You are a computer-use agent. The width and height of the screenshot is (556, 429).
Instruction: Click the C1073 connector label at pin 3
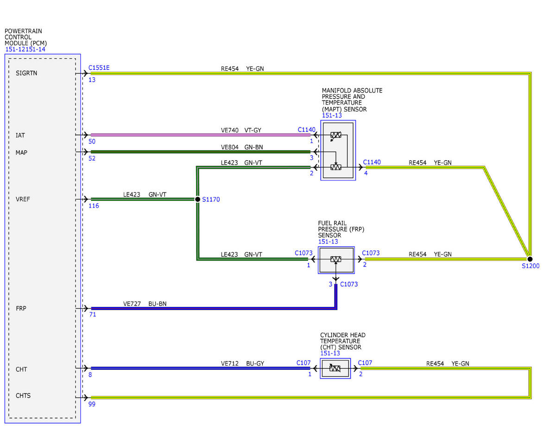coord(349,284)
